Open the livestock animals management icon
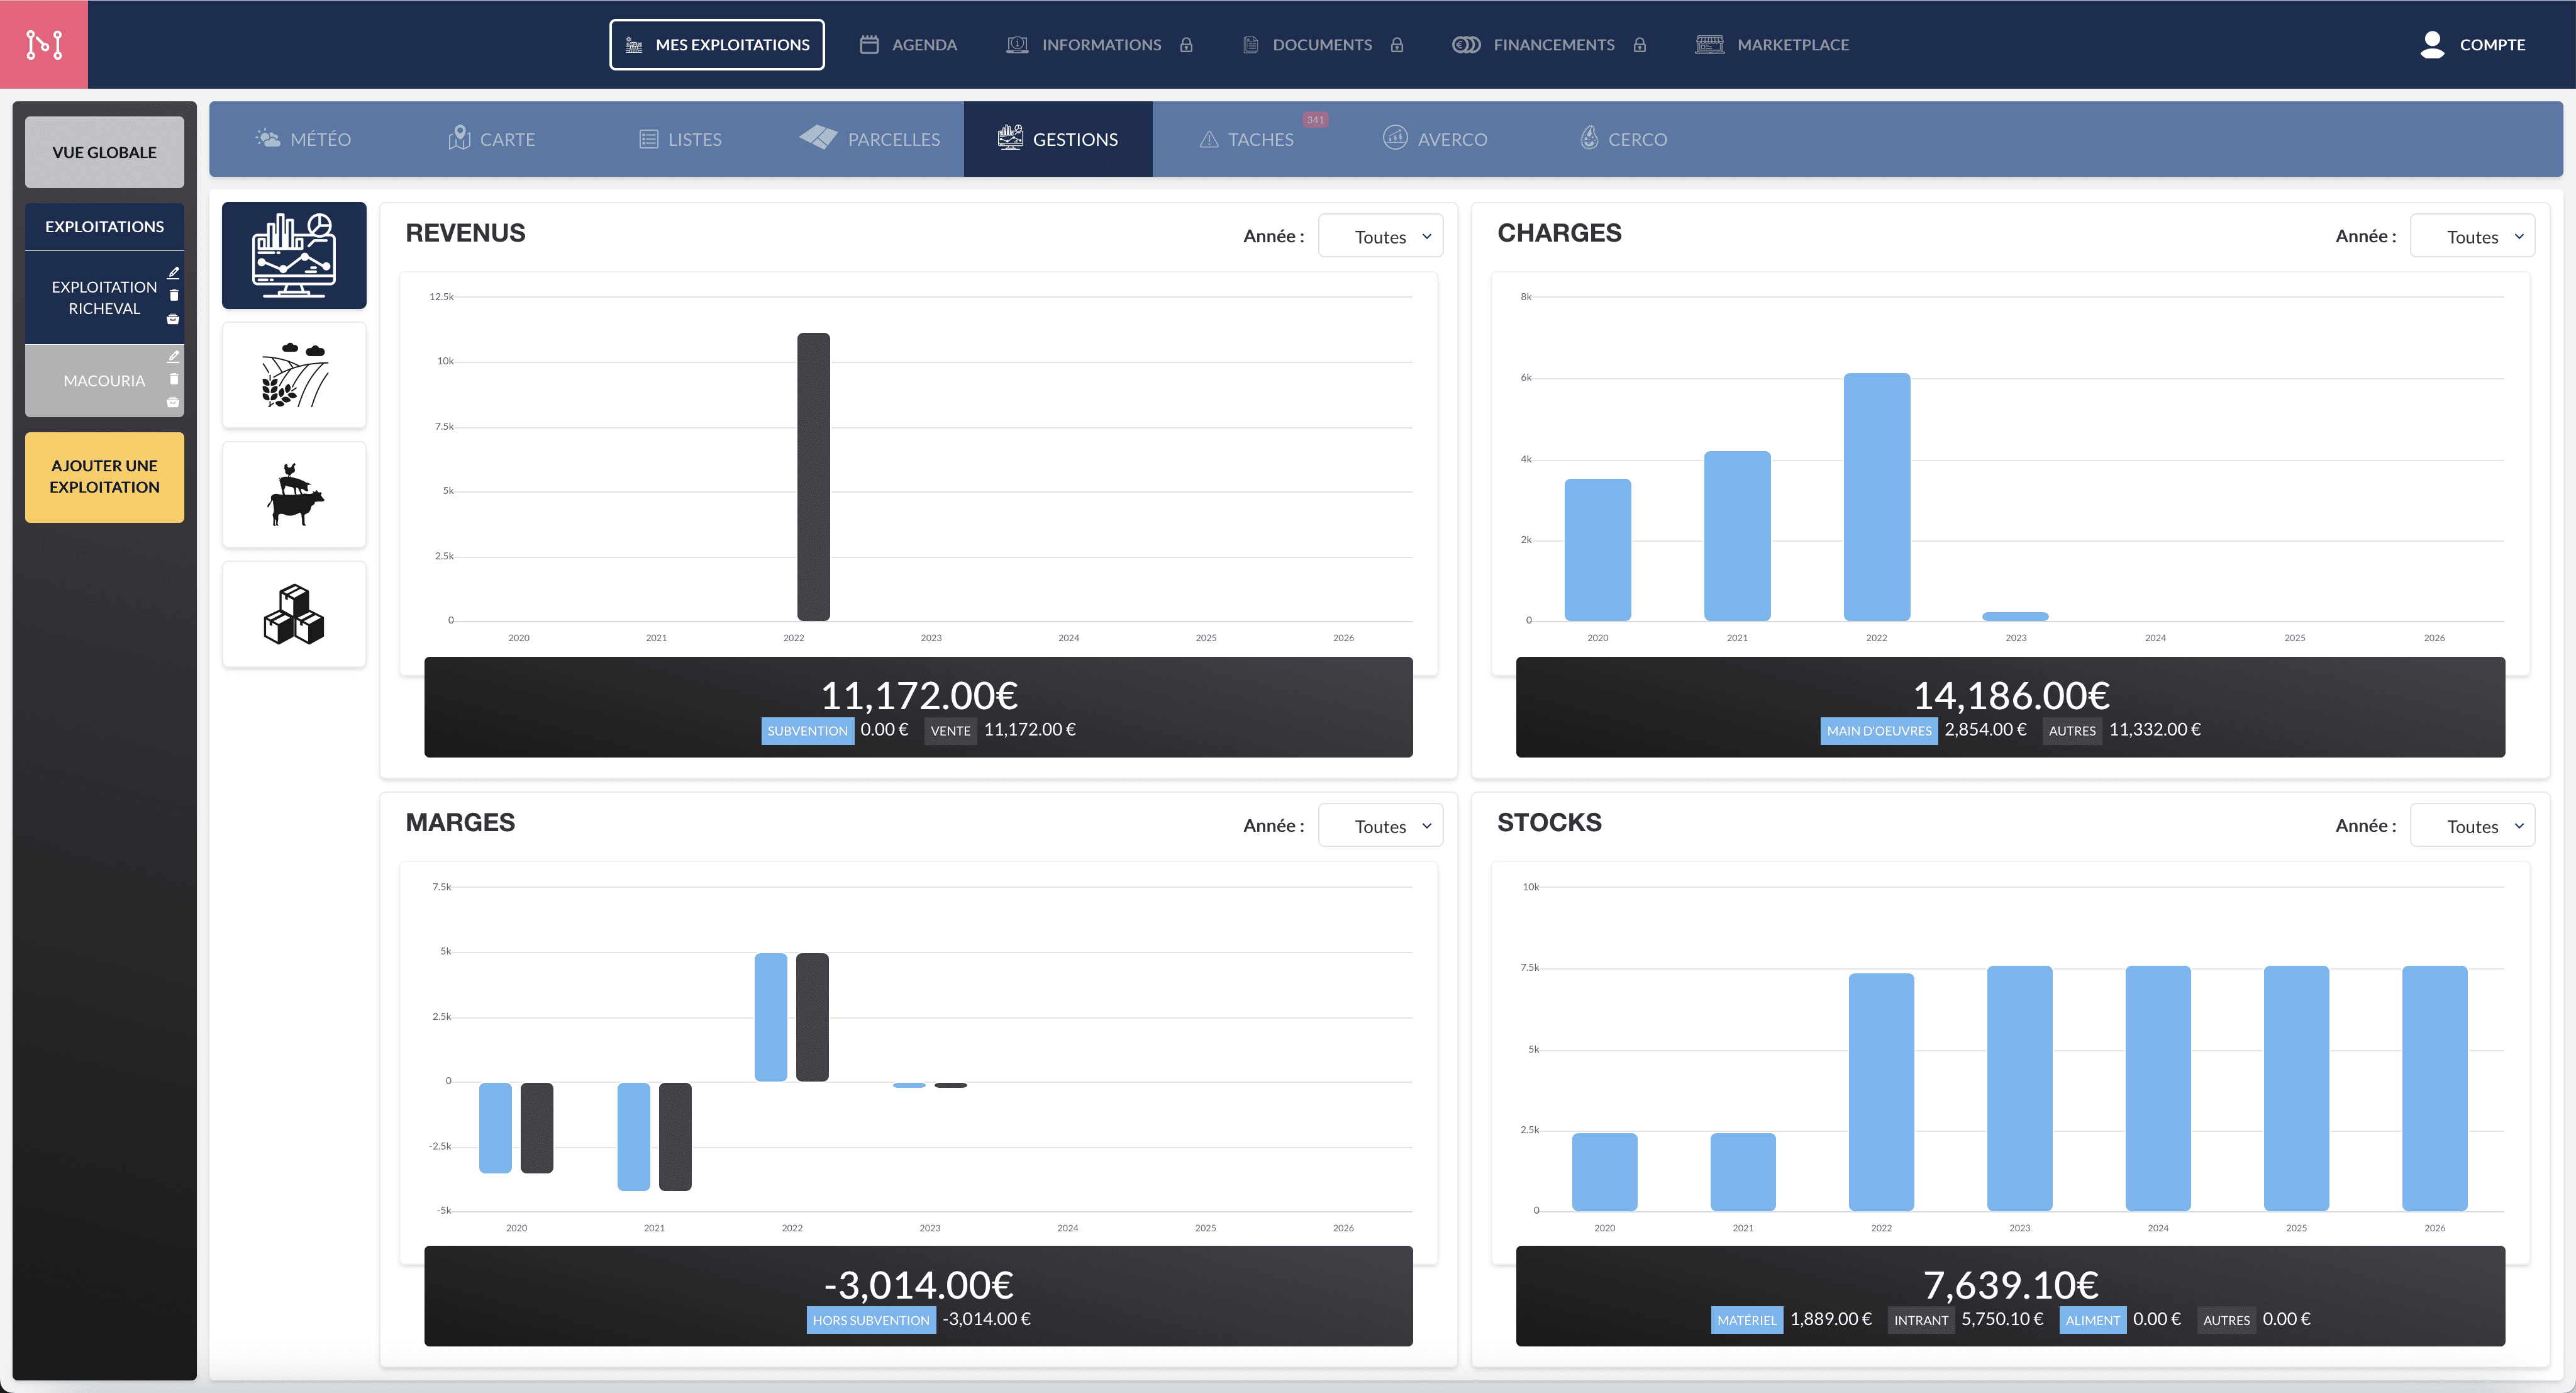 click(294, 495)
